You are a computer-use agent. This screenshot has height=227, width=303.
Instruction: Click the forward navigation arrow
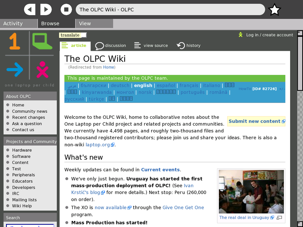pyautogui.click(x=46, y=9)
